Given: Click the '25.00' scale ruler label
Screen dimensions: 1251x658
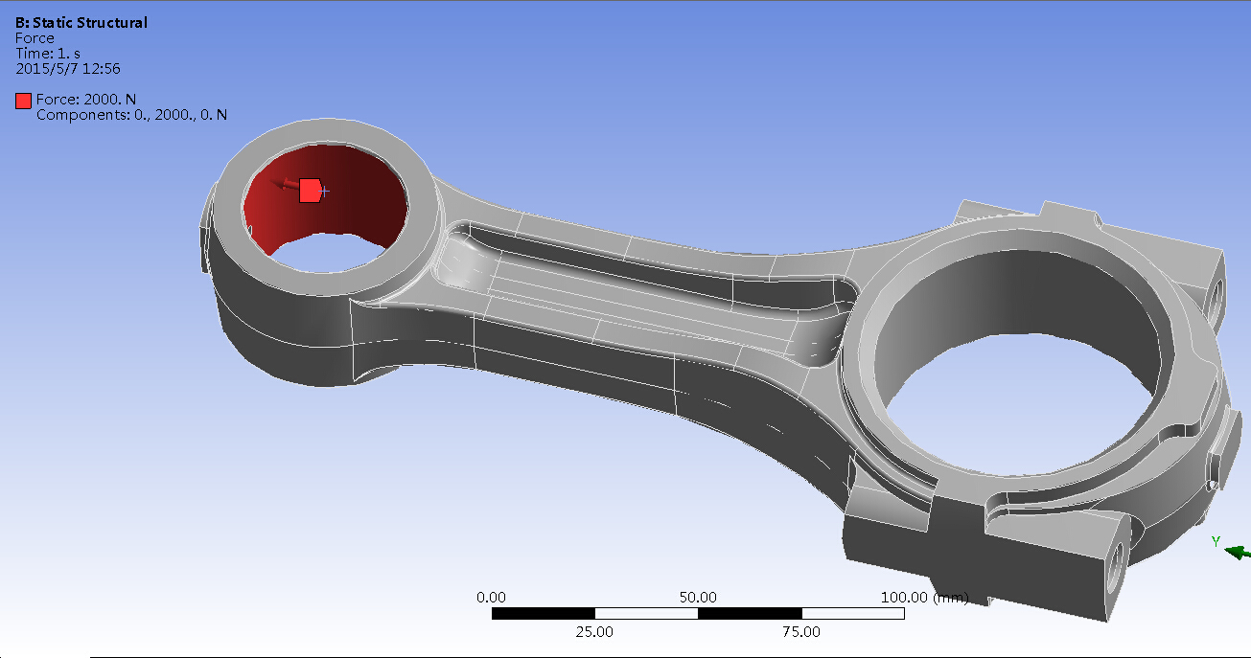Looking at the screenshot, I should coord(594,631).
